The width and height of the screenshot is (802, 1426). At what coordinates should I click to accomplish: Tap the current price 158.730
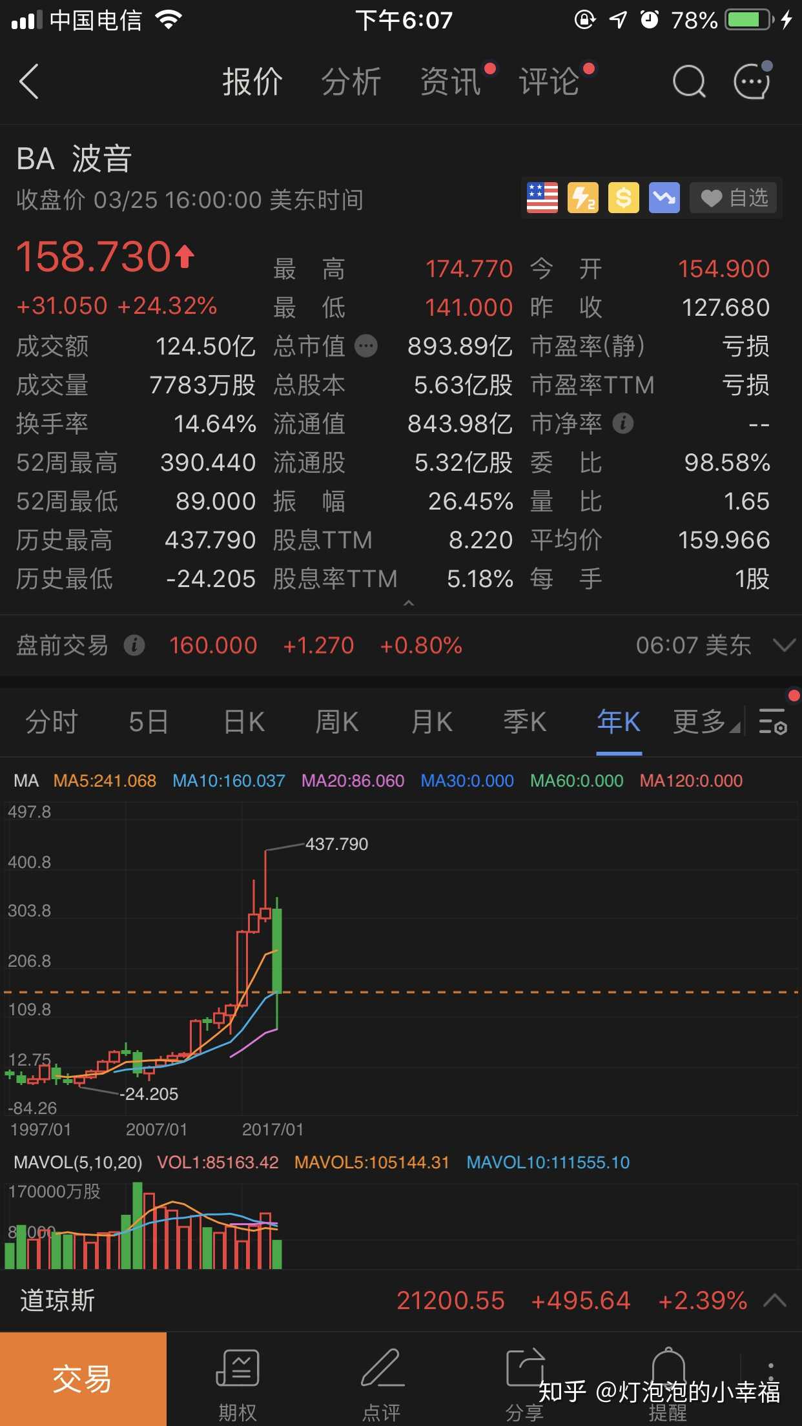pos(94,256)
